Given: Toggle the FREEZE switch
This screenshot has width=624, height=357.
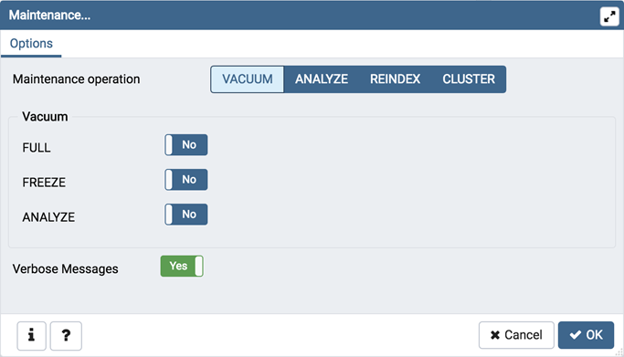Looking at the screenshot, I should pos(186,180).
